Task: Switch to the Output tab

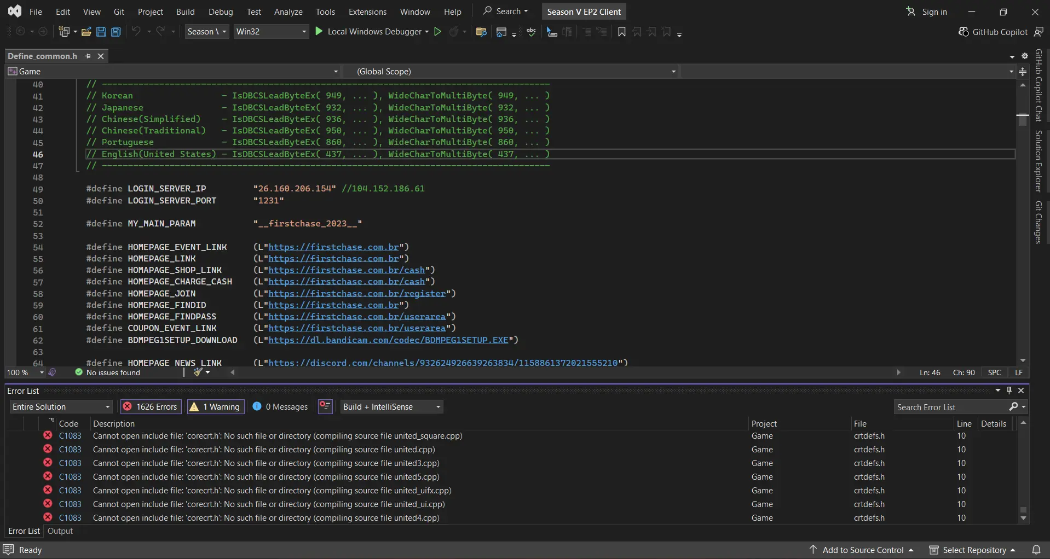Action: (x=60, y=531)
